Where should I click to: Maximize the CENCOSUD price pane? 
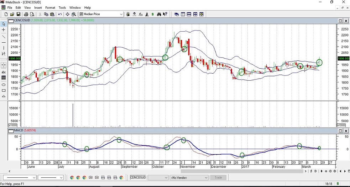[x=340, y=21]
